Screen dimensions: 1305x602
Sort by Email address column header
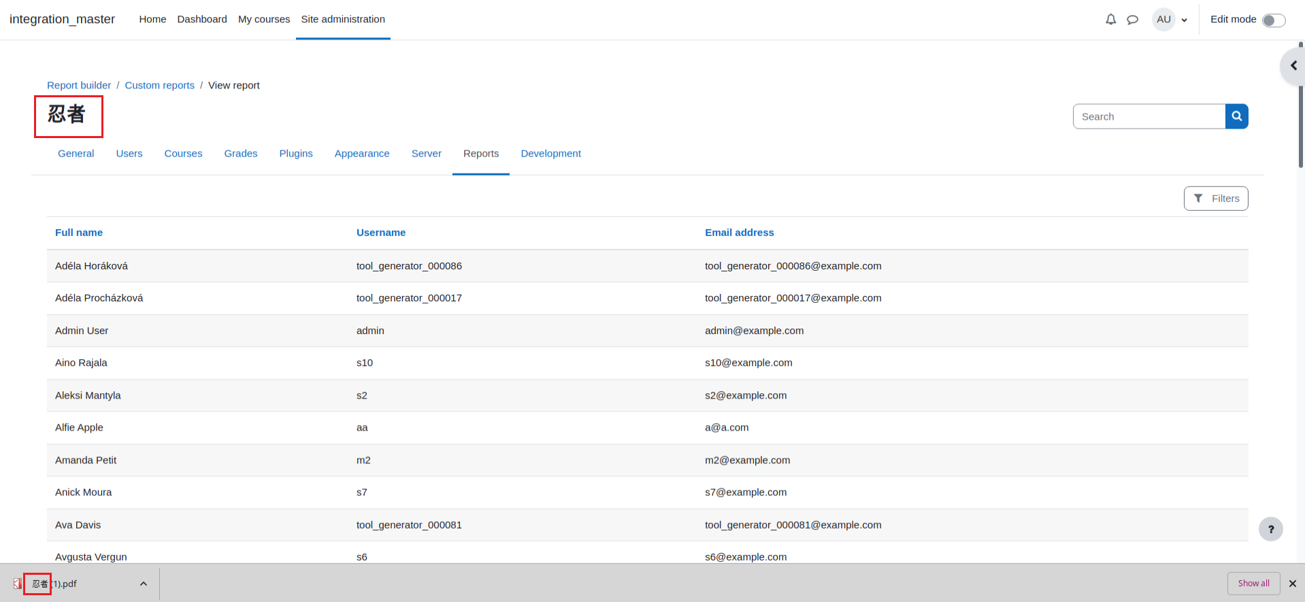tap(740, 233)
